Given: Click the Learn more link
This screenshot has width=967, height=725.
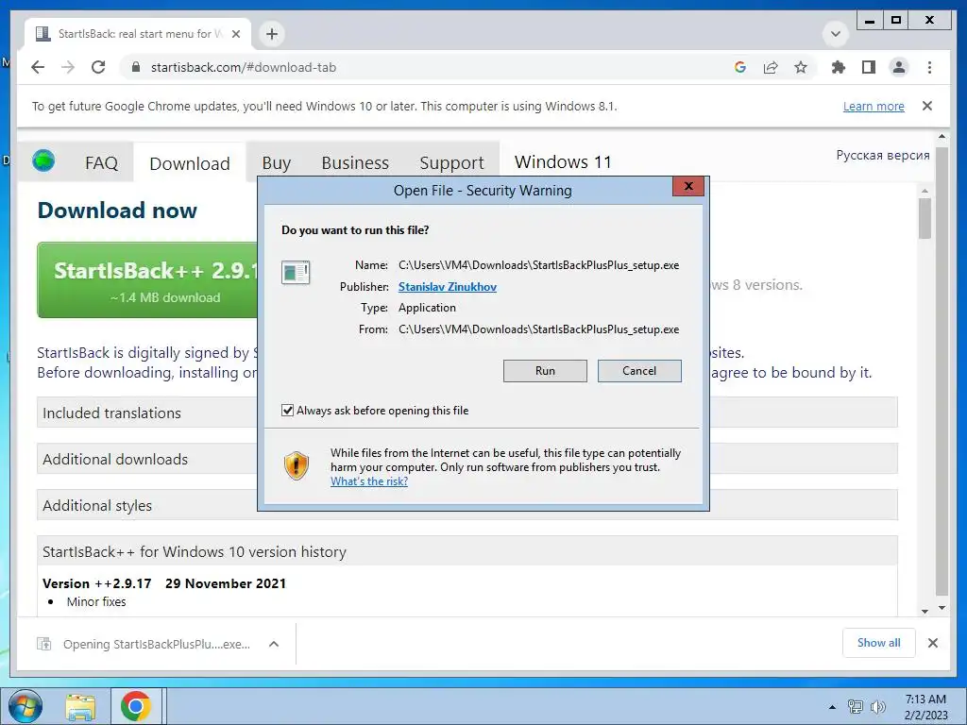Looking at the screenshot, I should pos(874,106).
